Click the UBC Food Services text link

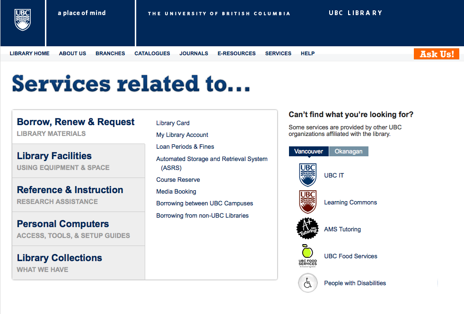[x=350, y=256]
